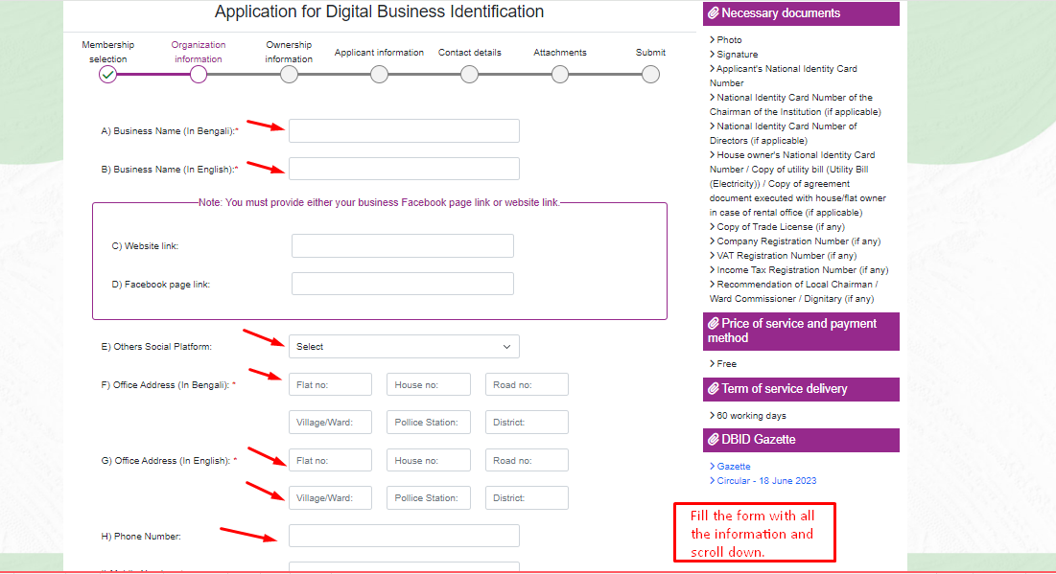Click Bengali address Police Station field
Screen dimensions: 1056x574
pos(429,422)
